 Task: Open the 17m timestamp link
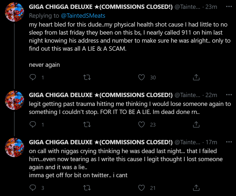click(x=211, y=142)
